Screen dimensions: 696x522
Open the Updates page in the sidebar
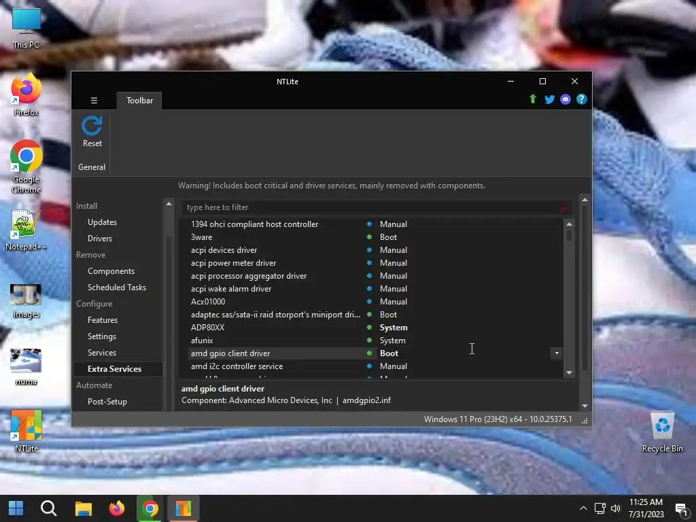coord(102,222)
